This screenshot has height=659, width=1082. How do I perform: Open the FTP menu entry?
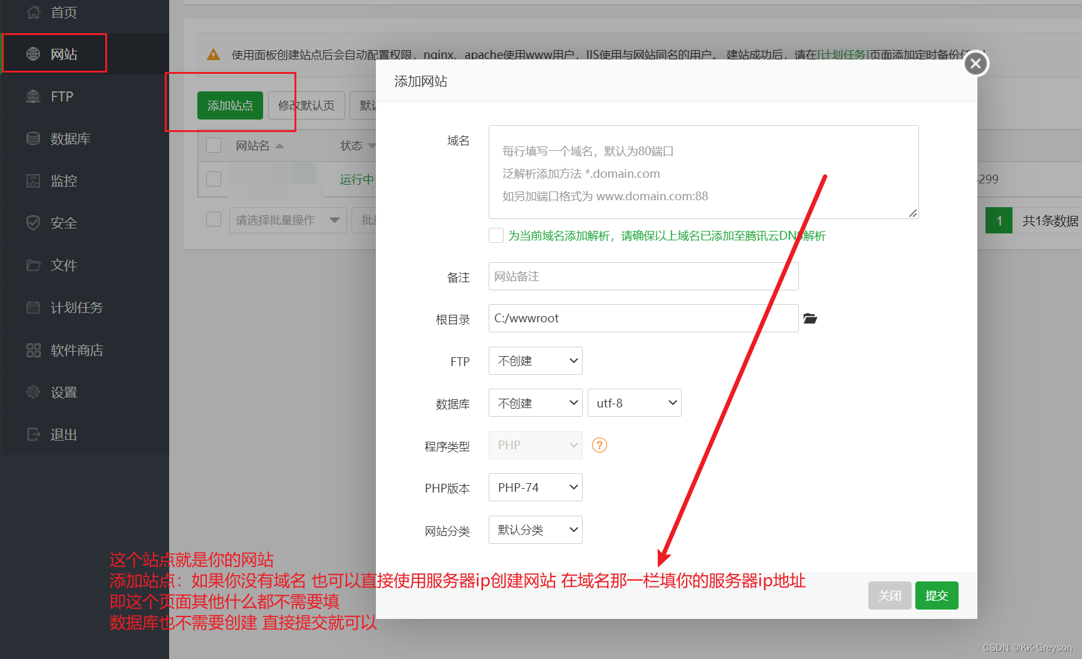62,96
